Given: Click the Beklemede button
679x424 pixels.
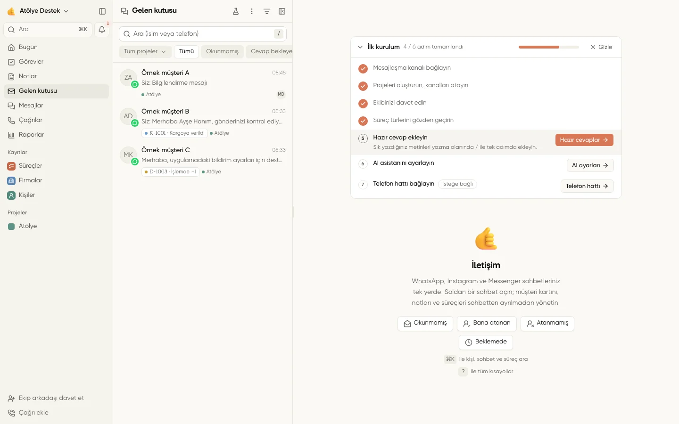Looking at the screenshot, I should (x=486, y=342).
